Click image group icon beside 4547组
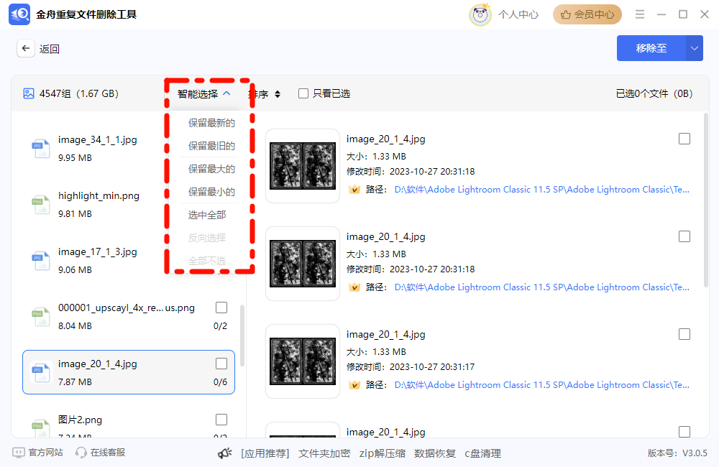Screen dimensions: 719x467 [29, 93]
